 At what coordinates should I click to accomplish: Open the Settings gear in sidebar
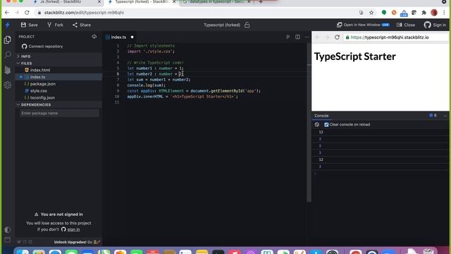pyautogui.click(x=8, y=85)
